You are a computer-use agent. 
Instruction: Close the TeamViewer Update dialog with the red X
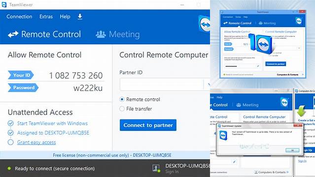(298, 125)
